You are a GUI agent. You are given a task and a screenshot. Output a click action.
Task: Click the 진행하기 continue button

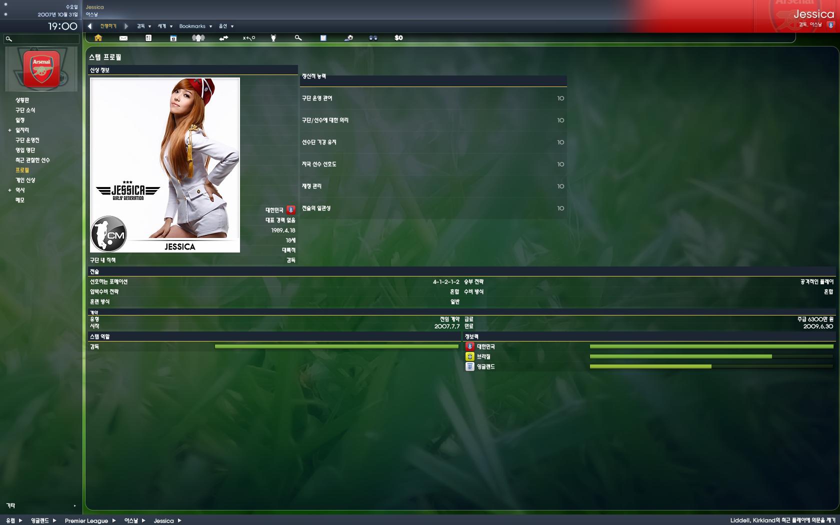108,26
